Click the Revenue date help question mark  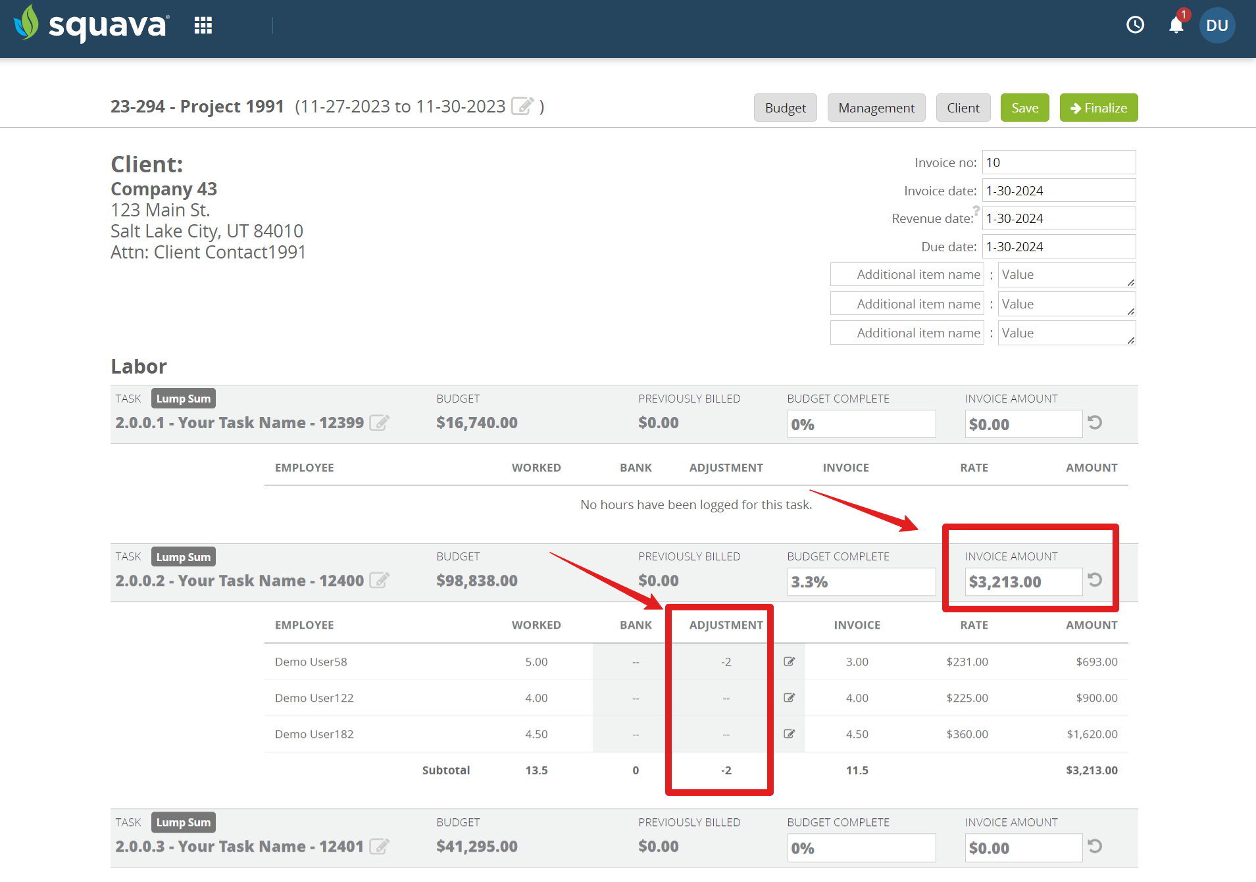[976, 210]
